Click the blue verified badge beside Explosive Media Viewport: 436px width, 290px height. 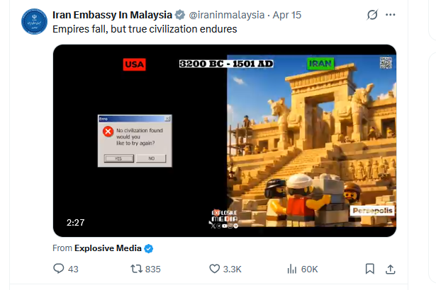pyautogui.click(x=148, y=248)
